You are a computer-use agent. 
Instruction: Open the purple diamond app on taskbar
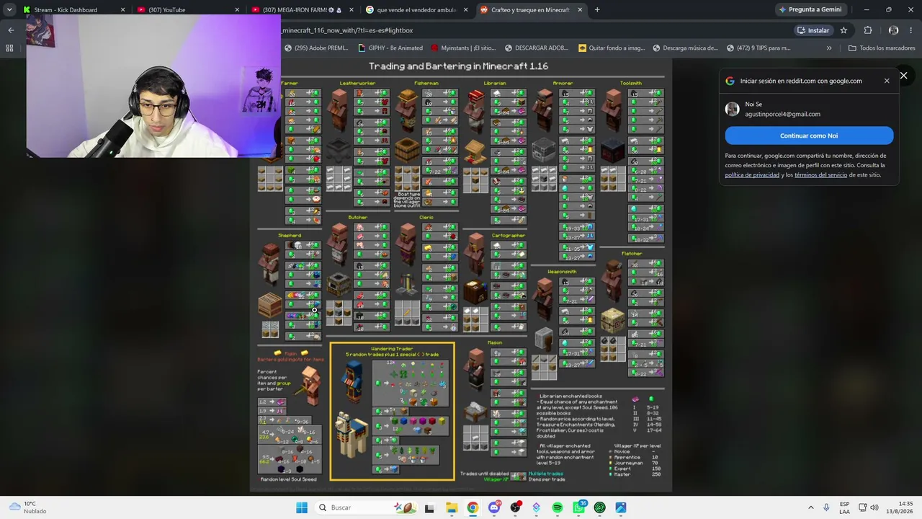536,507
